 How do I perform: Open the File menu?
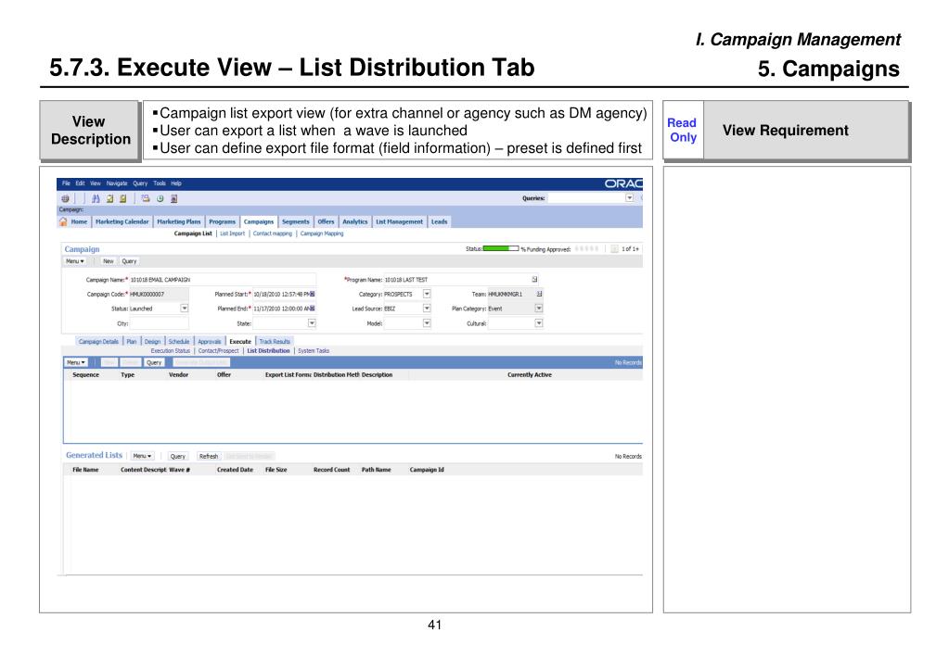[66, 183]
